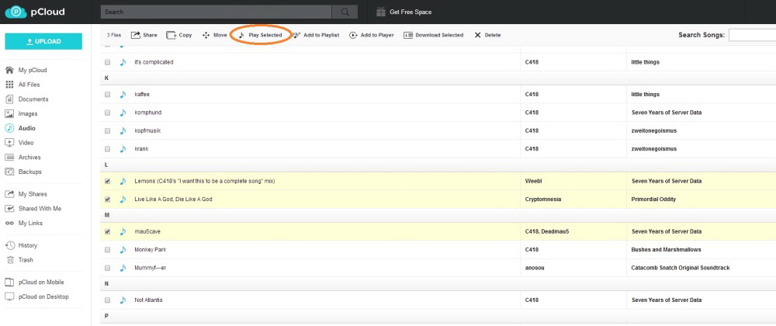The image size is (776, 326).
Task: Click album Catacomb Snatch Original Soundtrack
Action: click(x=681, y=268)
